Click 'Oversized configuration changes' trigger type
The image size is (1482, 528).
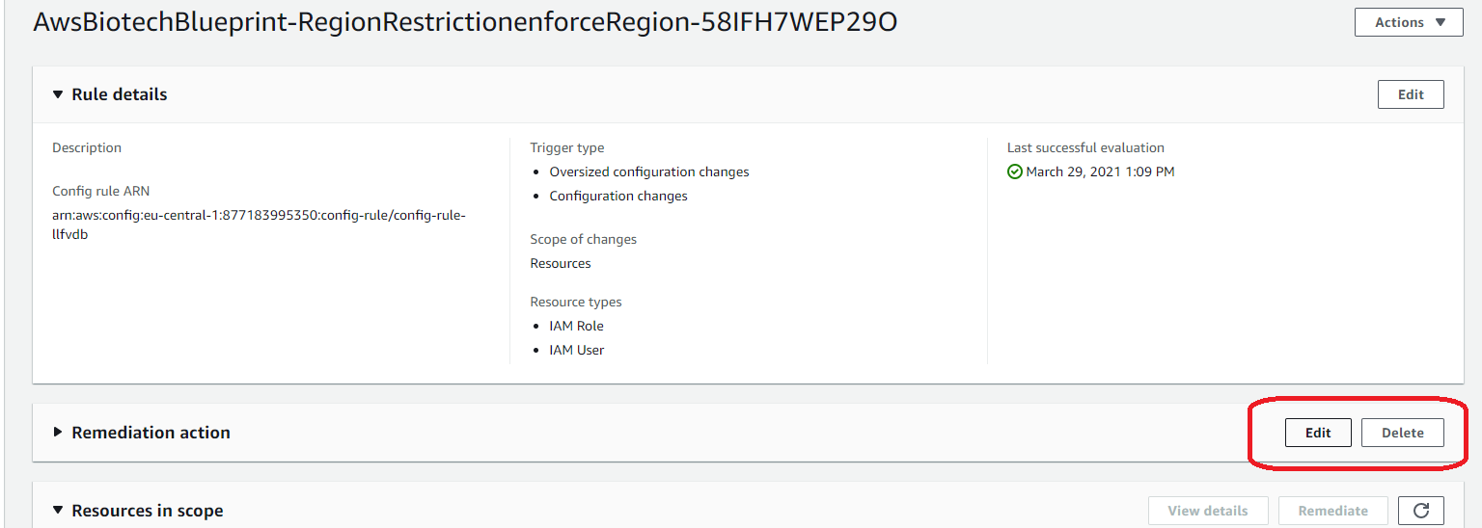pos(649,172)
